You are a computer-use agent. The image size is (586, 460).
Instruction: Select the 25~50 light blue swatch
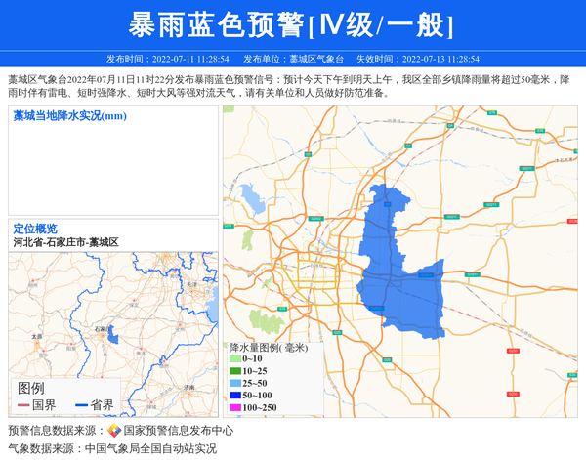pyautogui.click(x=234, y=383)
